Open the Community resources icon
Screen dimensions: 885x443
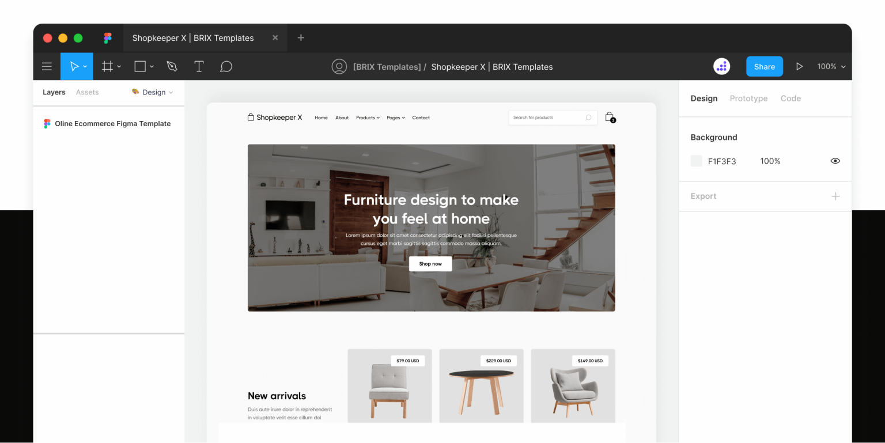click(721, 66)
